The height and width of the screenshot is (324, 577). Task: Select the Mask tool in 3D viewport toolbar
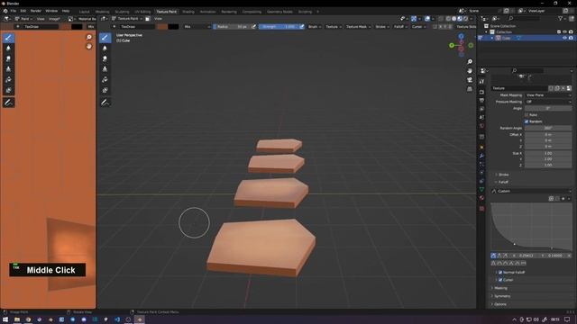pos(105,90)
